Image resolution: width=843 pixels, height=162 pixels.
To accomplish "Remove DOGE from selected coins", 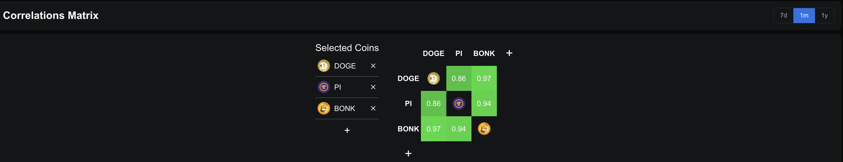I will [x=373, y=66].
